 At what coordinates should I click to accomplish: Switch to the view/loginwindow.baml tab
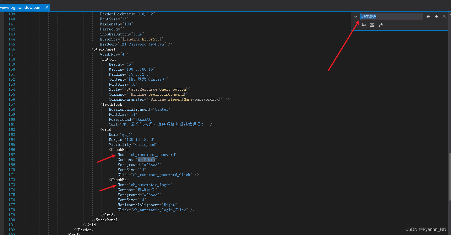[21, 7]
